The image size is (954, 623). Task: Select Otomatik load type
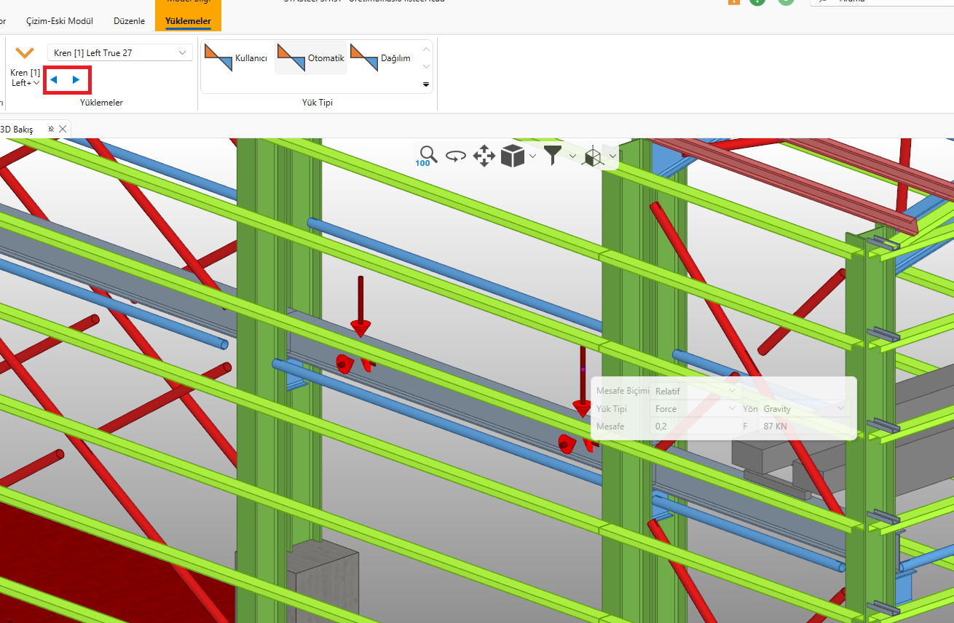pyautogui.click(x=311, y=58)
